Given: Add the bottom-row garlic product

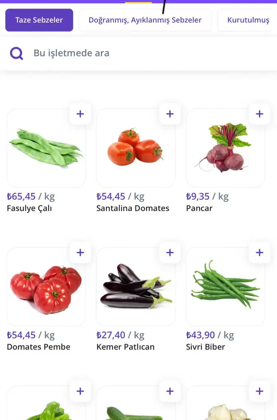Looking at the screenshot, I should coord(259,391).
